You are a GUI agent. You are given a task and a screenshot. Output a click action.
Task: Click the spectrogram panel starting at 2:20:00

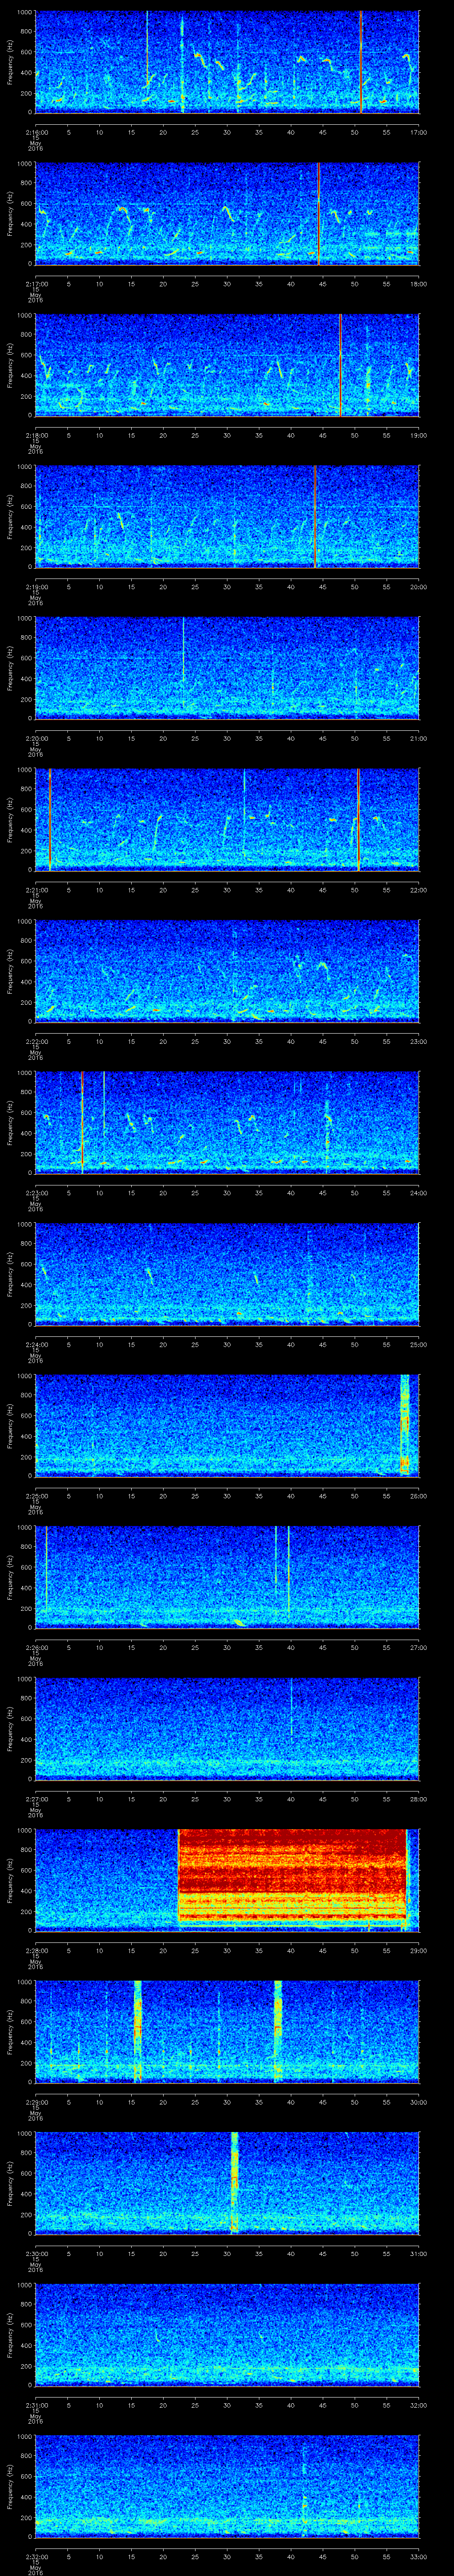point(227,668)
